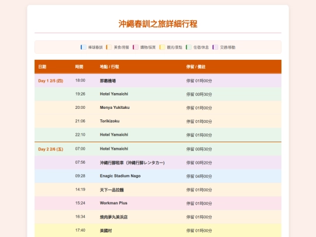Click 停留 00時20分 in the 07:56 row

point(199,163)
